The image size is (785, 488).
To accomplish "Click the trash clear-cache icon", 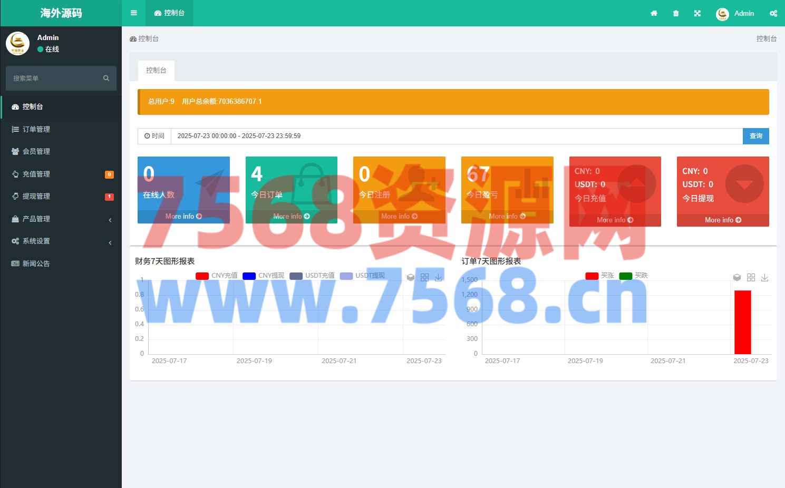I will (x=676, y=13).
